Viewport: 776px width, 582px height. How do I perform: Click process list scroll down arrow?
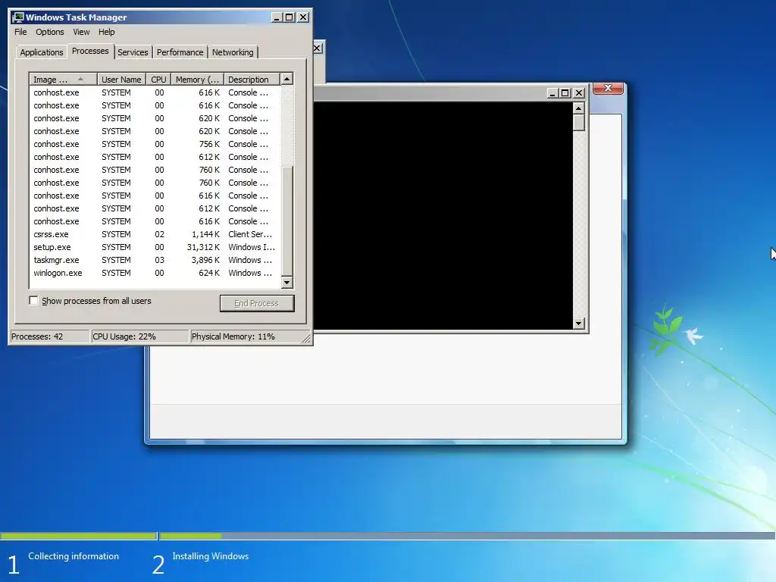click(286, 283)
